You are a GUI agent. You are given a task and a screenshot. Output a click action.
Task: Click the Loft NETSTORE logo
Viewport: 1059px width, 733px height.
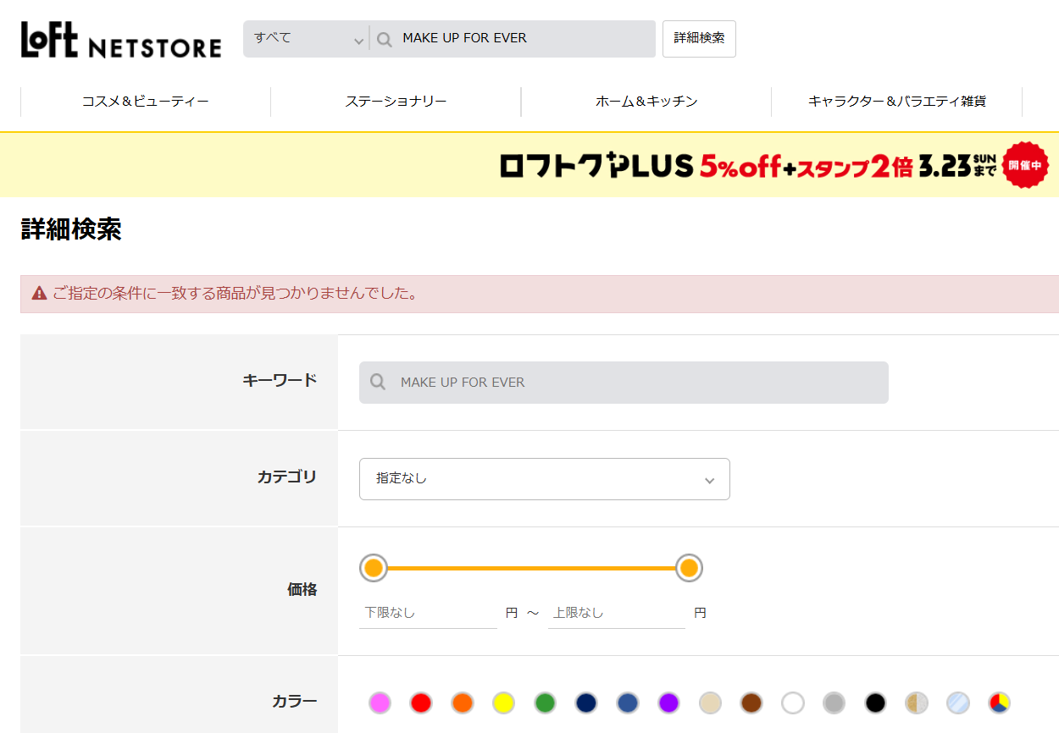(x=121, y=40)
